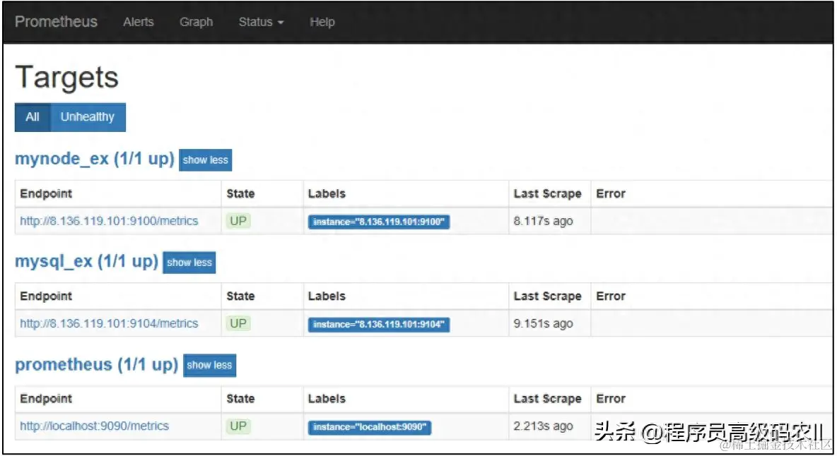Open the mysql_ex (1/1 up) heading link
Viewport: 837px width, 456px height.
pos(86,262)
